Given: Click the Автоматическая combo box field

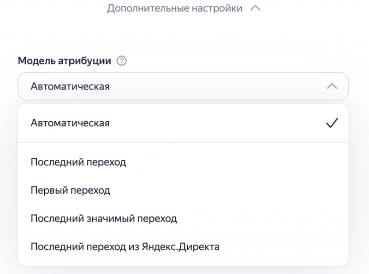Looking at the screenshot, I should tap(183, 86).
